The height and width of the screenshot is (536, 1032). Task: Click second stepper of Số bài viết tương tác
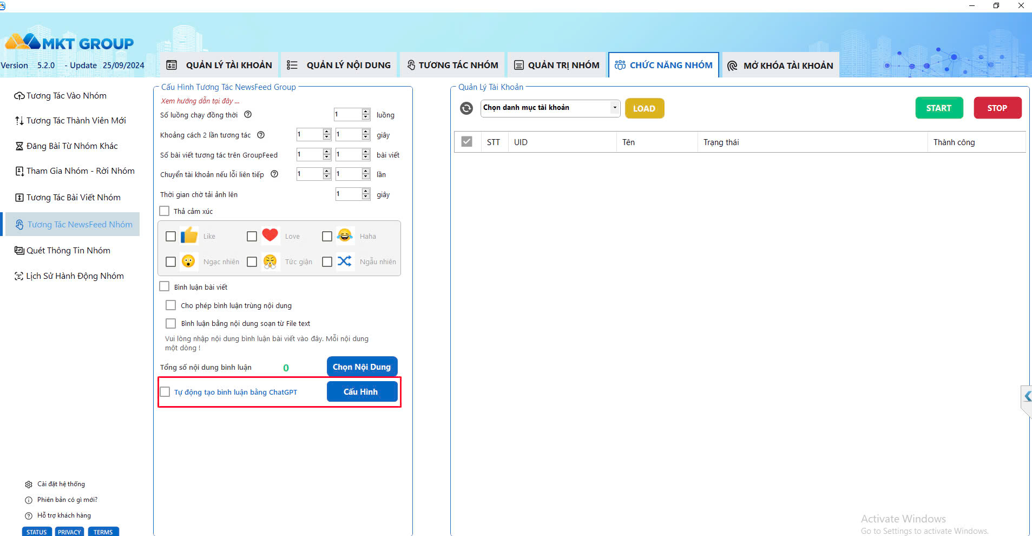click(366, 154)
